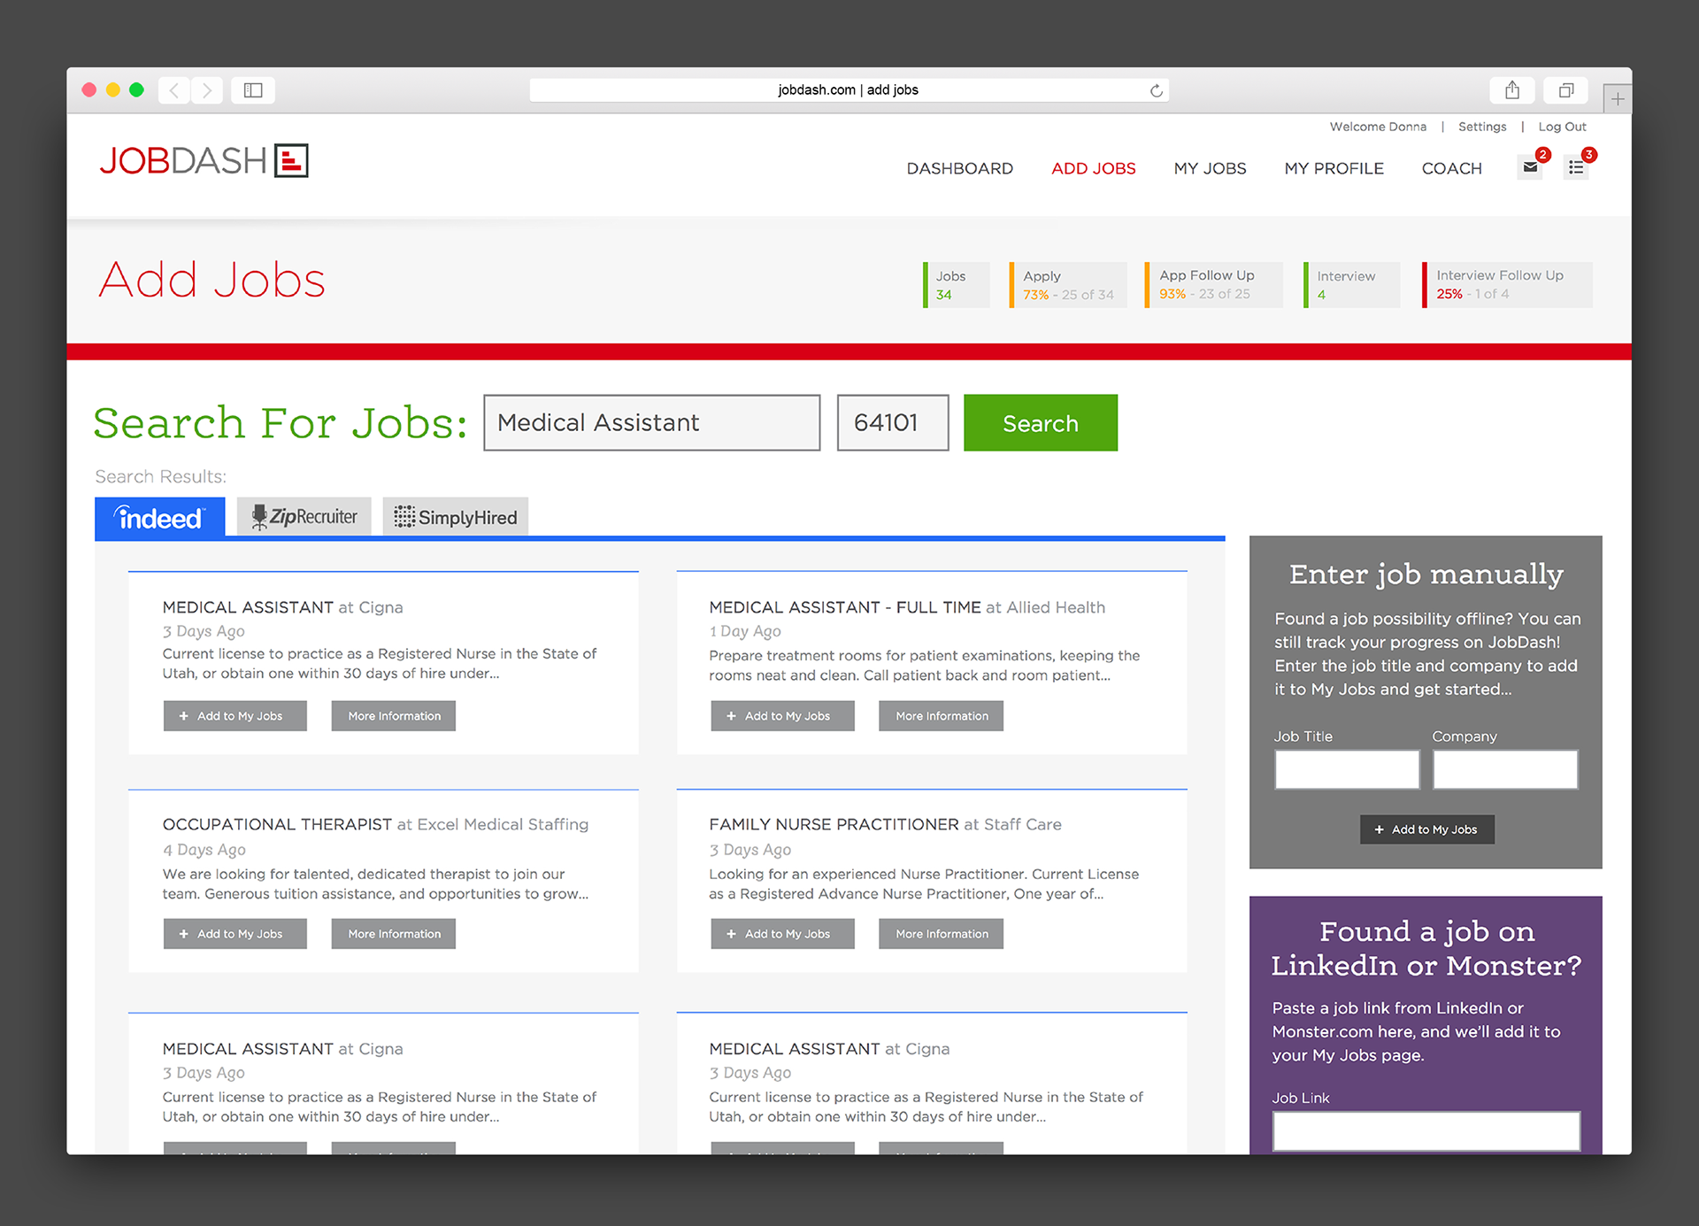Add first Cigna Medical Assistant to My Jobs
The image size is (1699, 1226).
click(x=235, y=716)
